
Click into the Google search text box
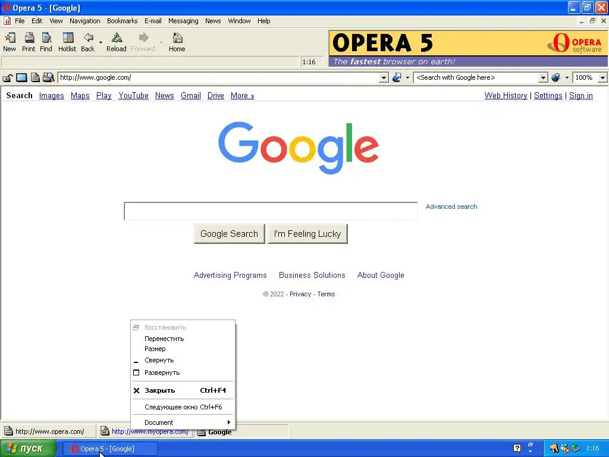tap(271, 211)
